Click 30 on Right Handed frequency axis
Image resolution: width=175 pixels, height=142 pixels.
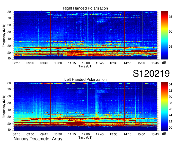tap(9, 46)
